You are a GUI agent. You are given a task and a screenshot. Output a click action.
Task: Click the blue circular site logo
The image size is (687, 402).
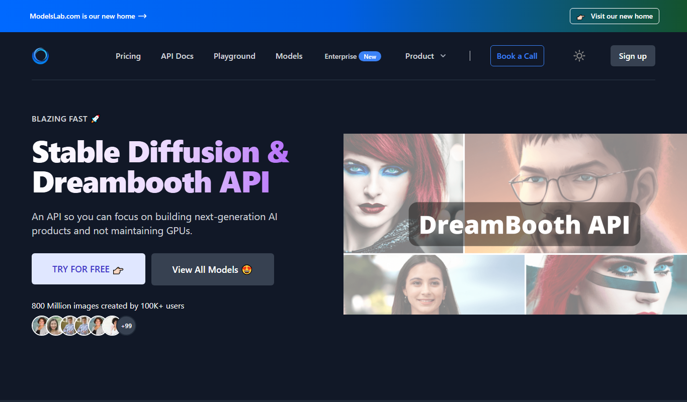click(40, 56)
